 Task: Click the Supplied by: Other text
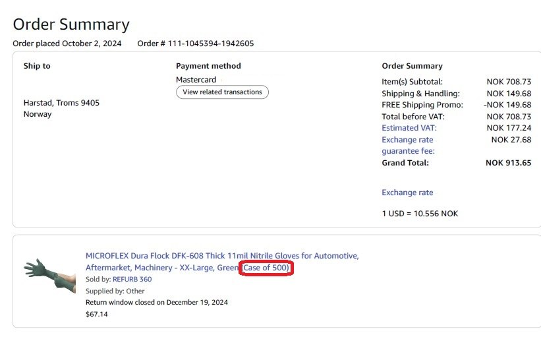[x=115, y=291]
